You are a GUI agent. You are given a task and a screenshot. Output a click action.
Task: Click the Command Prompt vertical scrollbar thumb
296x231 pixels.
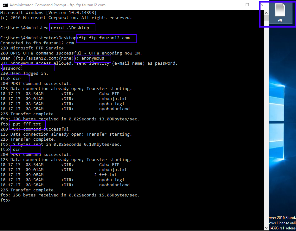point(266,18)
